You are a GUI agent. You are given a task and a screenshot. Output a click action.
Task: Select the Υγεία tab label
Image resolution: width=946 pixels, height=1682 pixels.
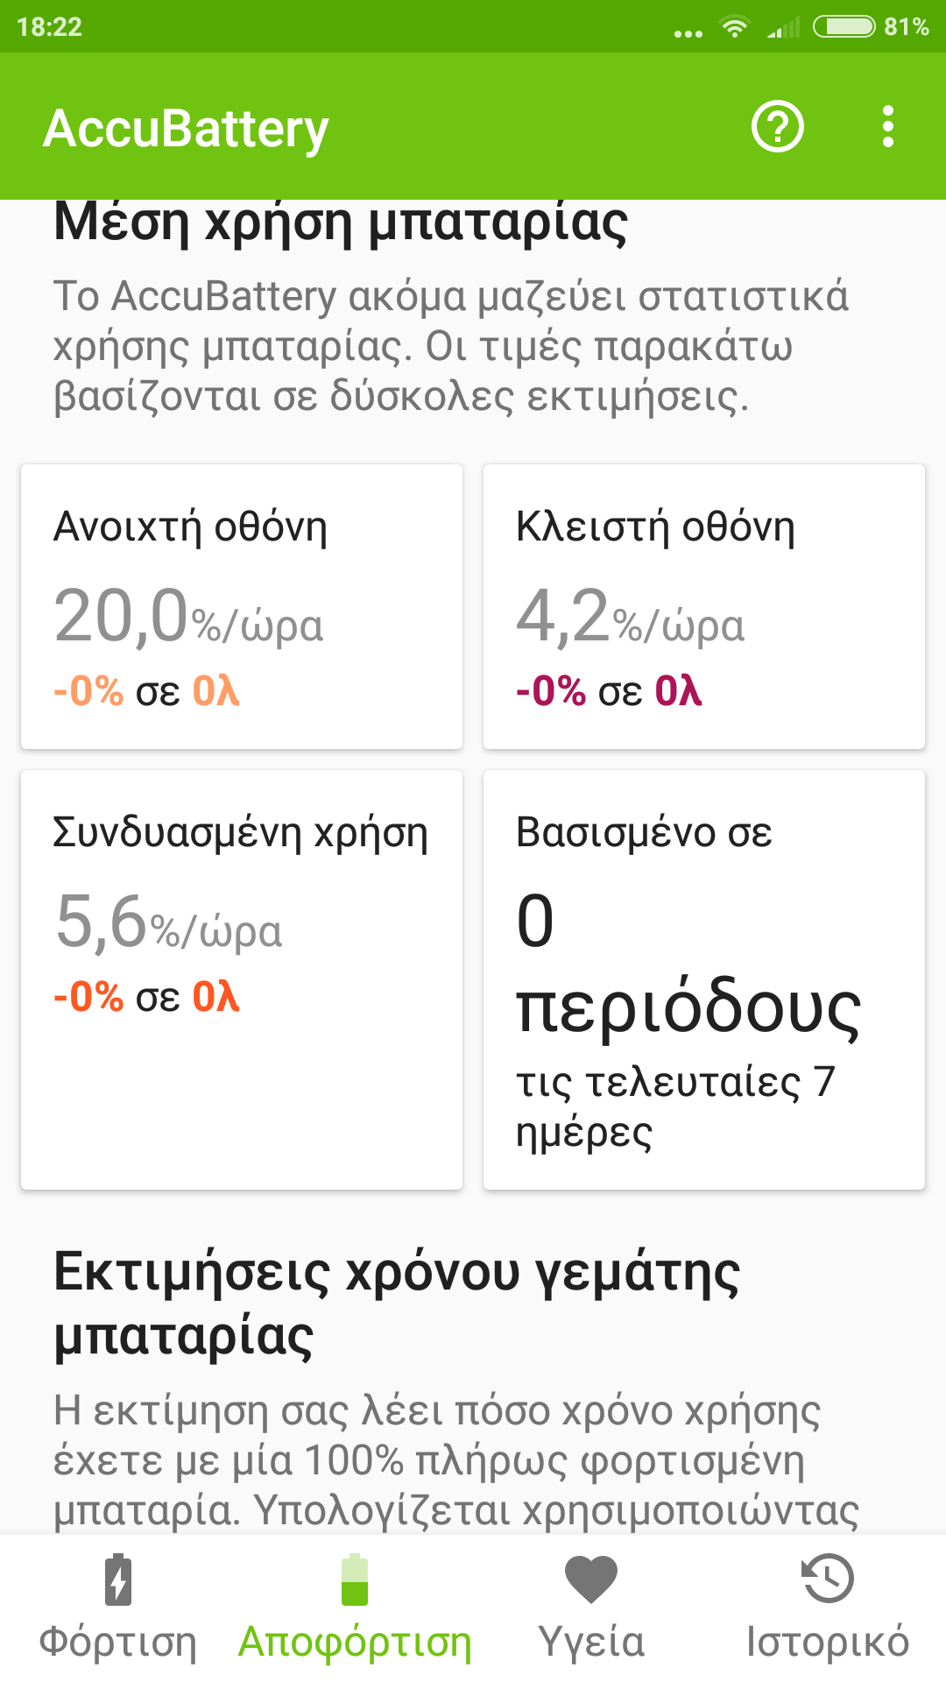point(591,1642)
